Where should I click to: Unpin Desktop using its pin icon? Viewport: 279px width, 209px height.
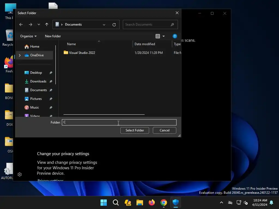pos(51,73)
